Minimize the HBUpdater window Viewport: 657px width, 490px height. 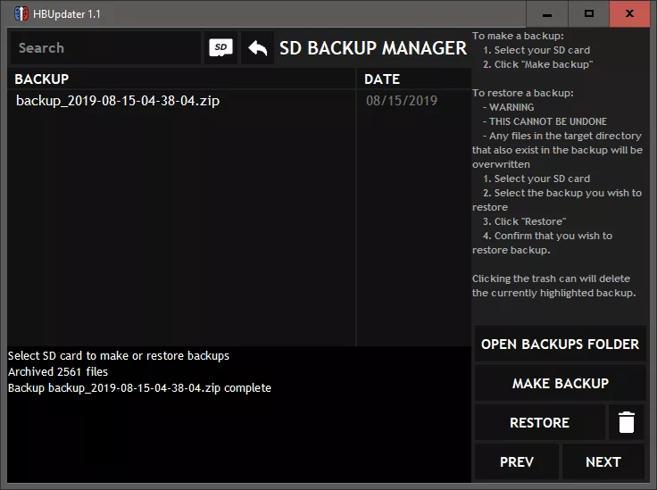547,13
